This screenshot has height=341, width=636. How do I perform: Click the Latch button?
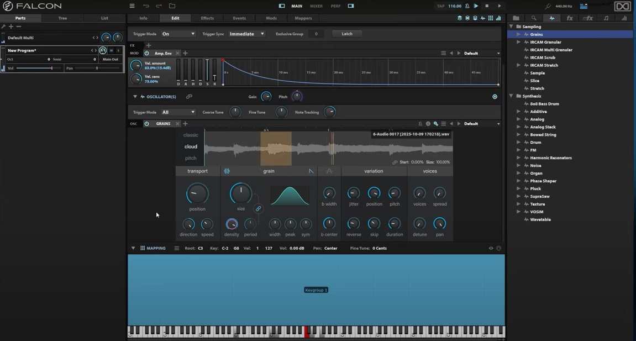point(347,34)
